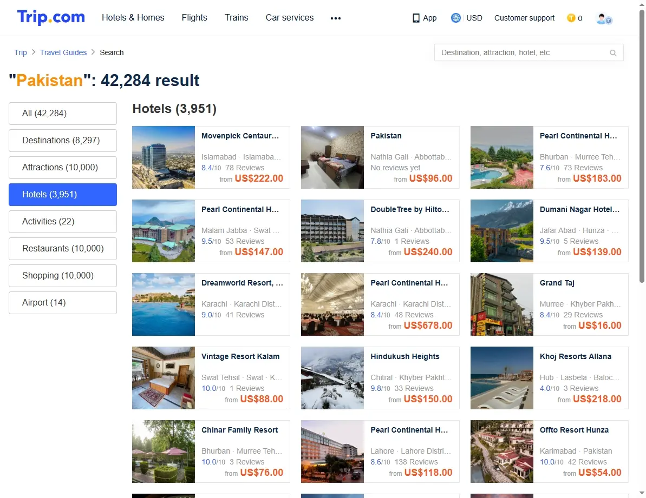Viewport: 646px width, 498px height.
Task: Open Dreamworld Resort pool thumbnail
Action: click(164, 305)
